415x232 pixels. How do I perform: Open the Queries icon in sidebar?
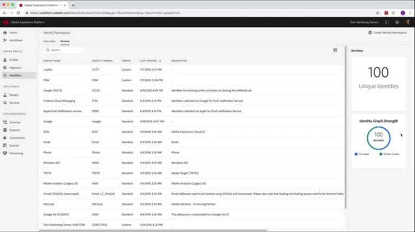(x=5, y=145)
